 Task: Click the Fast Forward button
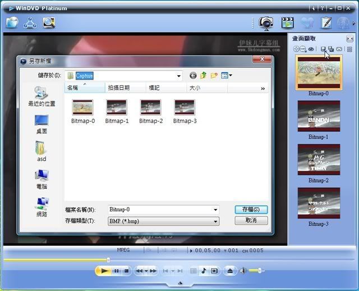[x=153, y=271]
